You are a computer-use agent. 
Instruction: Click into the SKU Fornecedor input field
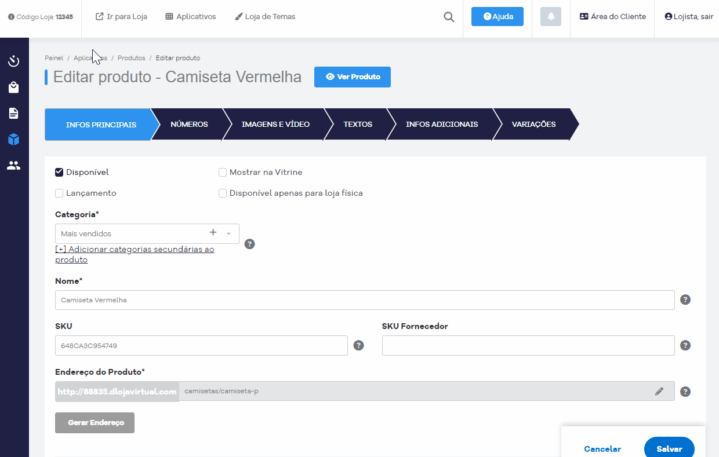click(x=528, y=346)
